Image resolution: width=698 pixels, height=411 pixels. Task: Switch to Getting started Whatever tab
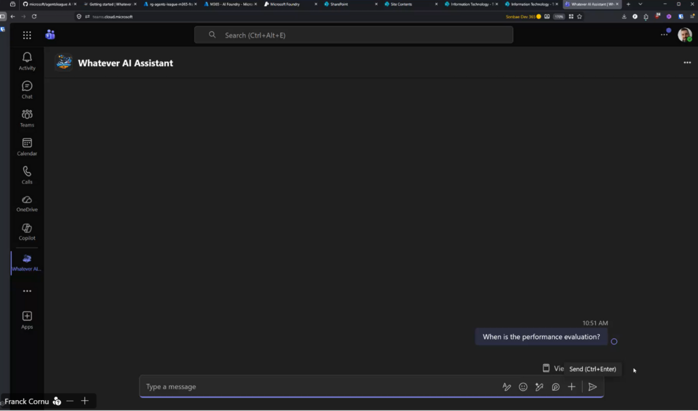point(110,4)
